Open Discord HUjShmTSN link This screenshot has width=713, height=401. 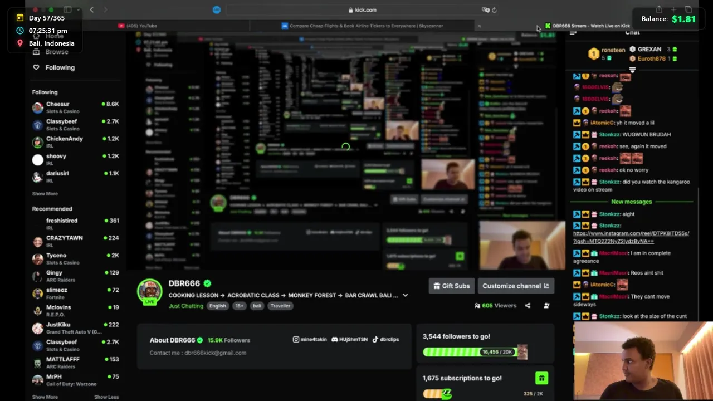click(x=349, y=339)
